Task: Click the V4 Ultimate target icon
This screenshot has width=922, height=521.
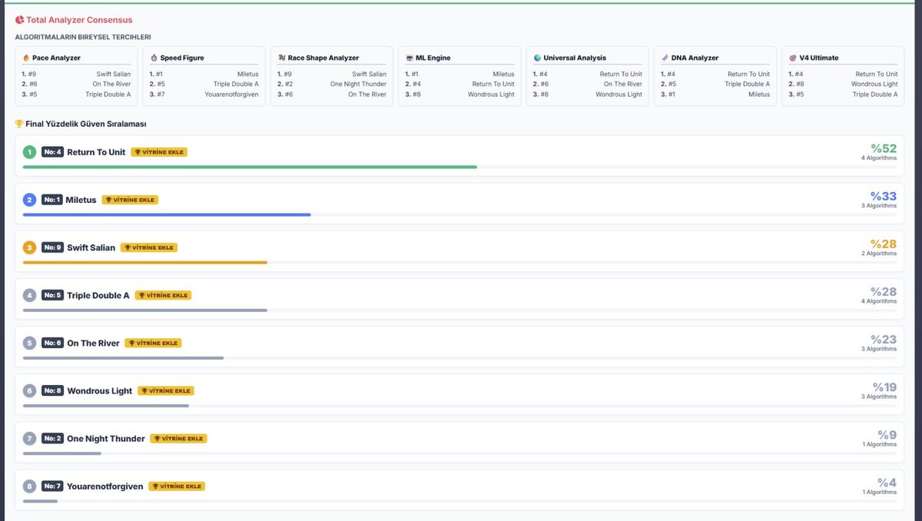Action: point(793,58)
